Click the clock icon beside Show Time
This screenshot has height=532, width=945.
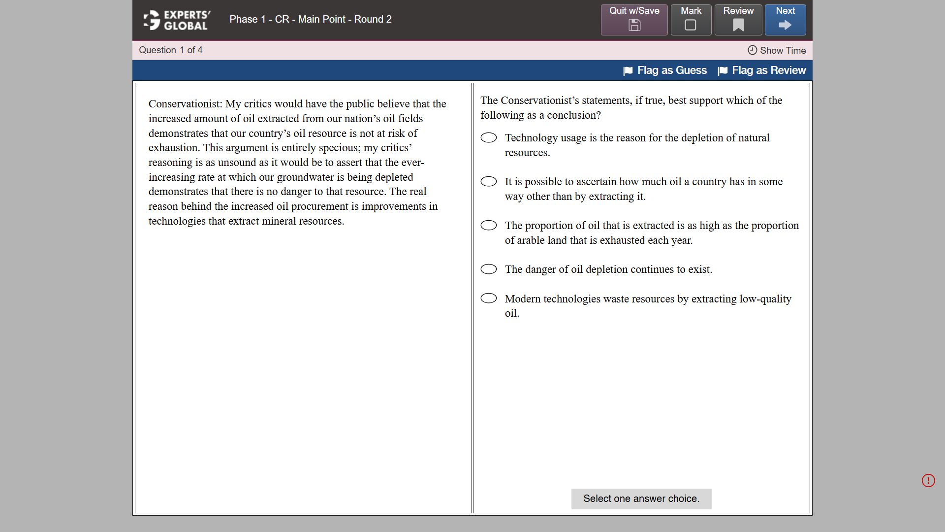tap(752, 50)
